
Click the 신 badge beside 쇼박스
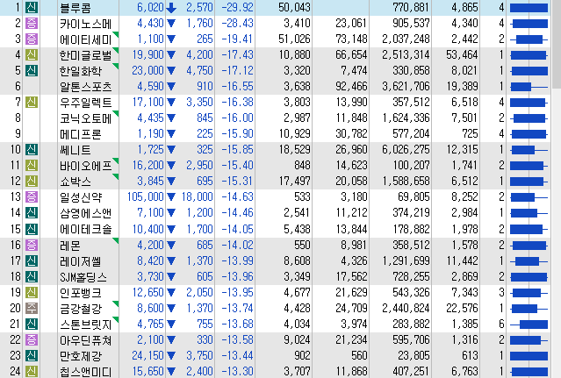click(x=32, y=182)
